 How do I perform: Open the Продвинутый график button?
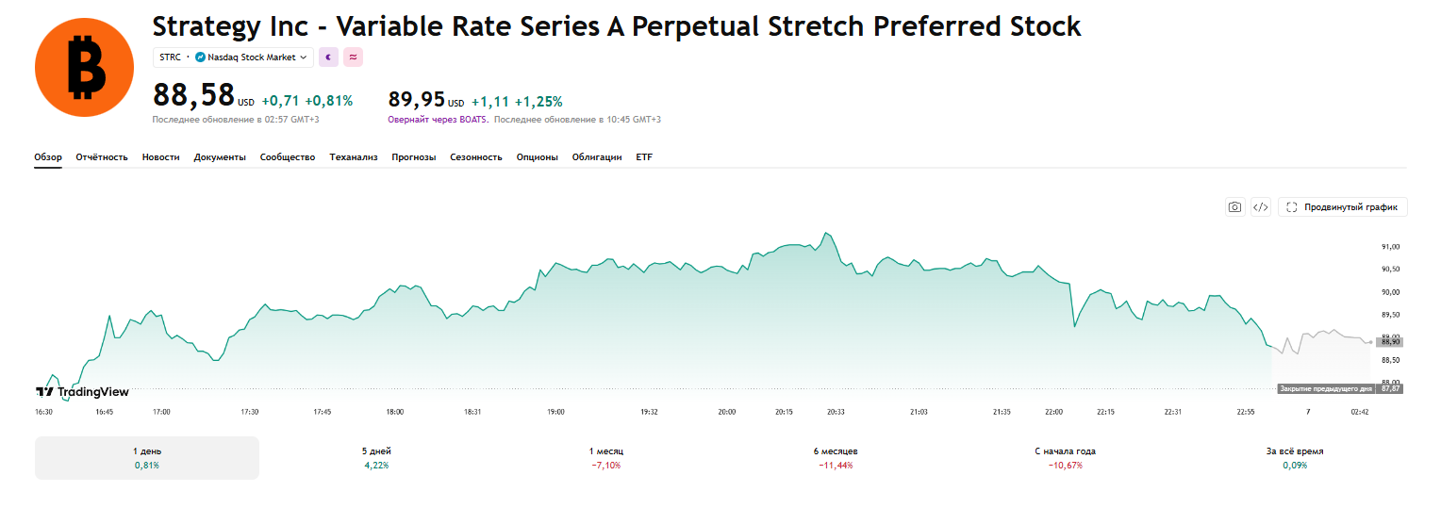click(1343, 207)
